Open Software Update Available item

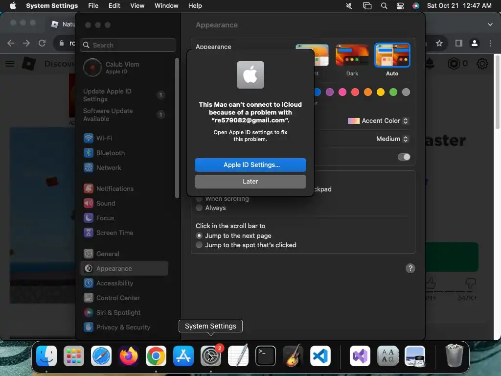[124, 115]
